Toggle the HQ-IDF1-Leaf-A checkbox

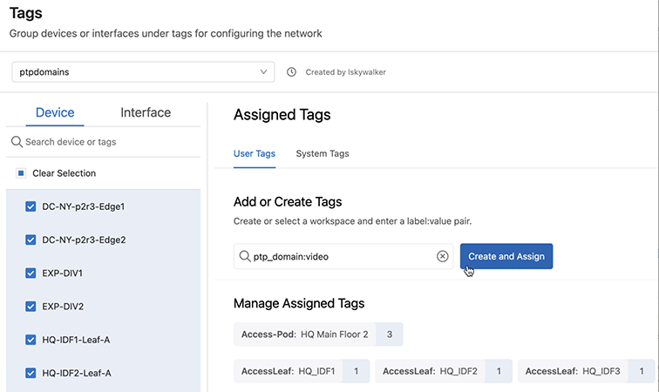coord(31,340)
